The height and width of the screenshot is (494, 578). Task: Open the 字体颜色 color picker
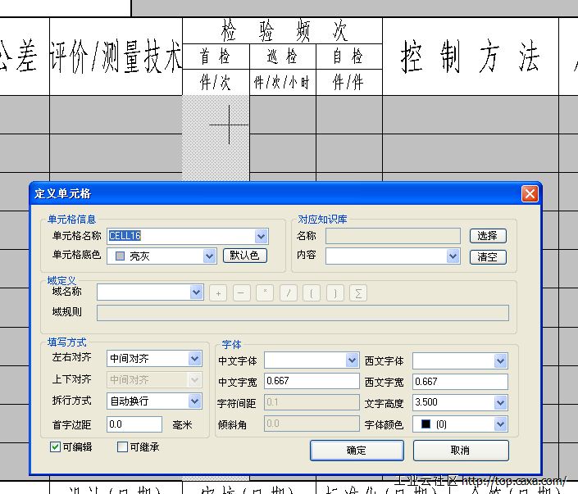click(500, 424)
